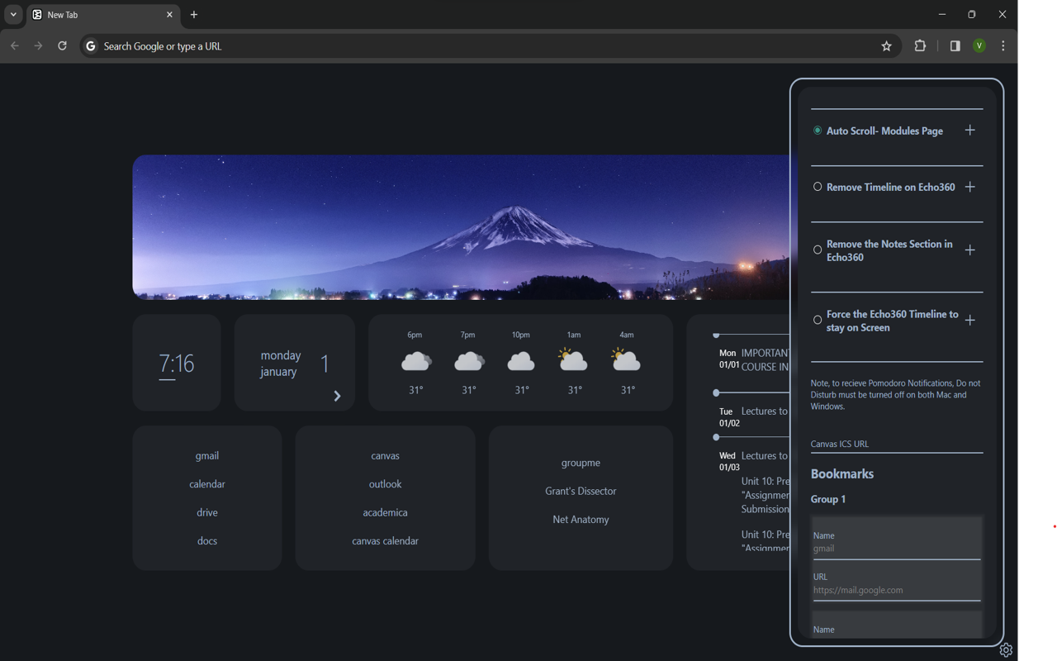Bookmark this tab with the star icon
Screen dimensions: 1057x661
(886, 46)
